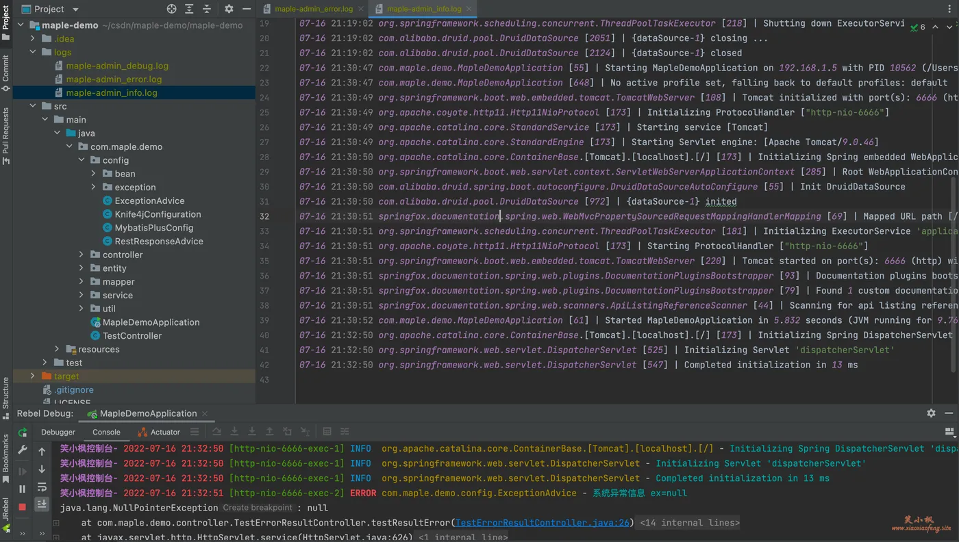Image resolution: width=959 pixels, height=542 pixels.
Task: Open MapleDemoApplication class in tree
Action: [x=151, y=322]
